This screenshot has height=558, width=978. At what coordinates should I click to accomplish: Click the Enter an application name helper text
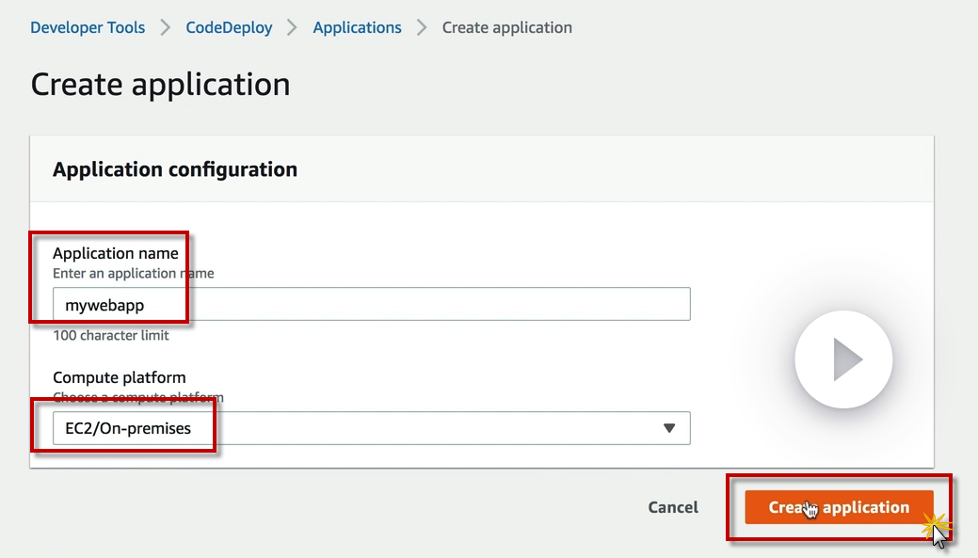point(133,273)
